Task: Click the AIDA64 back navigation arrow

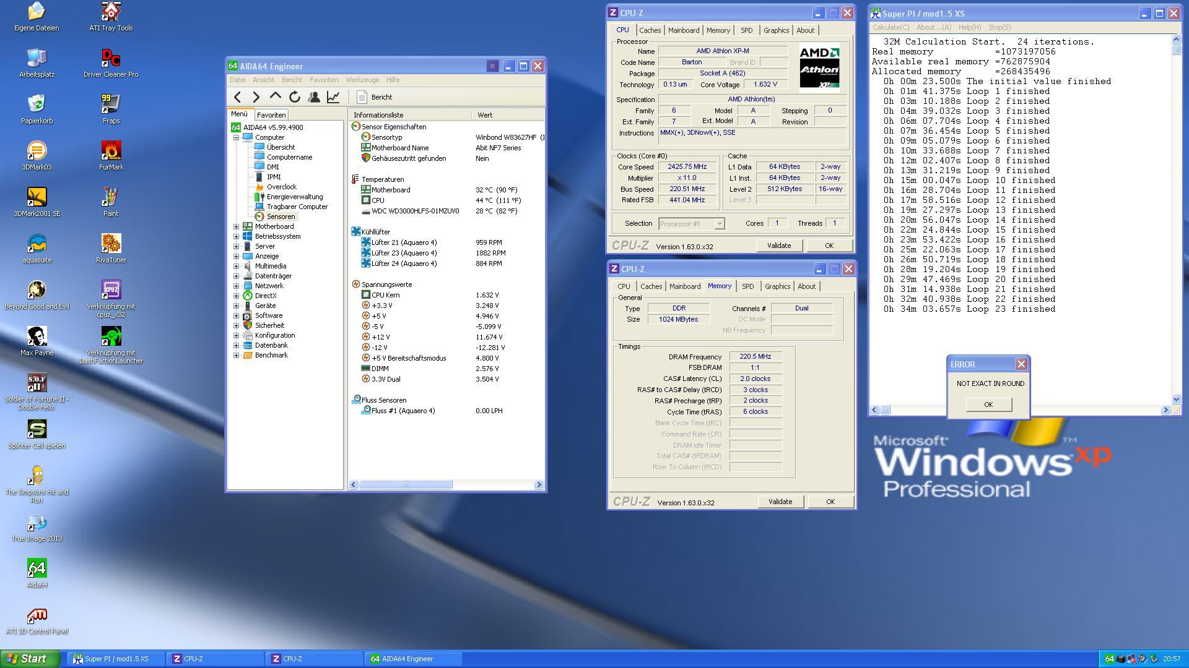Action: click(x=237, y=97)
